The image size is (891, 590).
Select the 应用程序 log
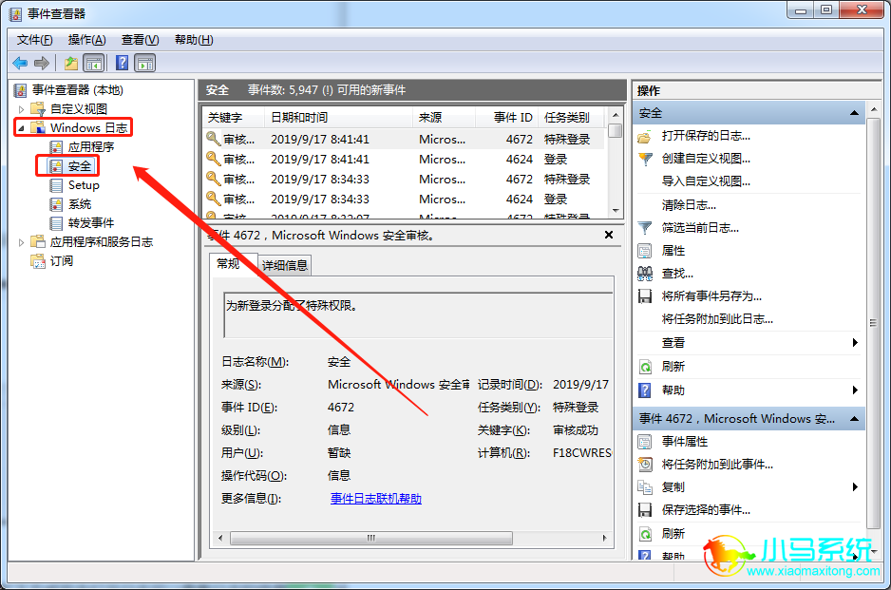91,147
